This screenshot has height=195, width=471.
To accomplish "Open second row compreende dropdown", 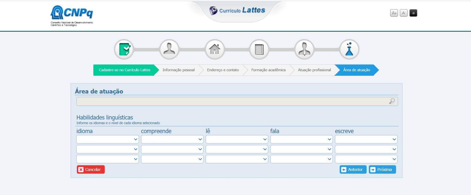I will pyautogui.click(x=172, y=149).
